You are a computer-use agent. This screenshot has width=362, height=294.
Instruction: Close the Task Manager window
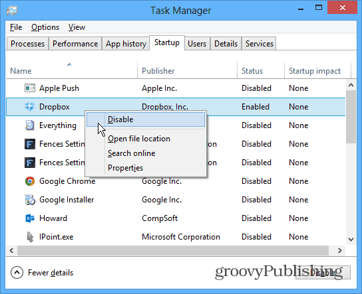tap(343, 8)
